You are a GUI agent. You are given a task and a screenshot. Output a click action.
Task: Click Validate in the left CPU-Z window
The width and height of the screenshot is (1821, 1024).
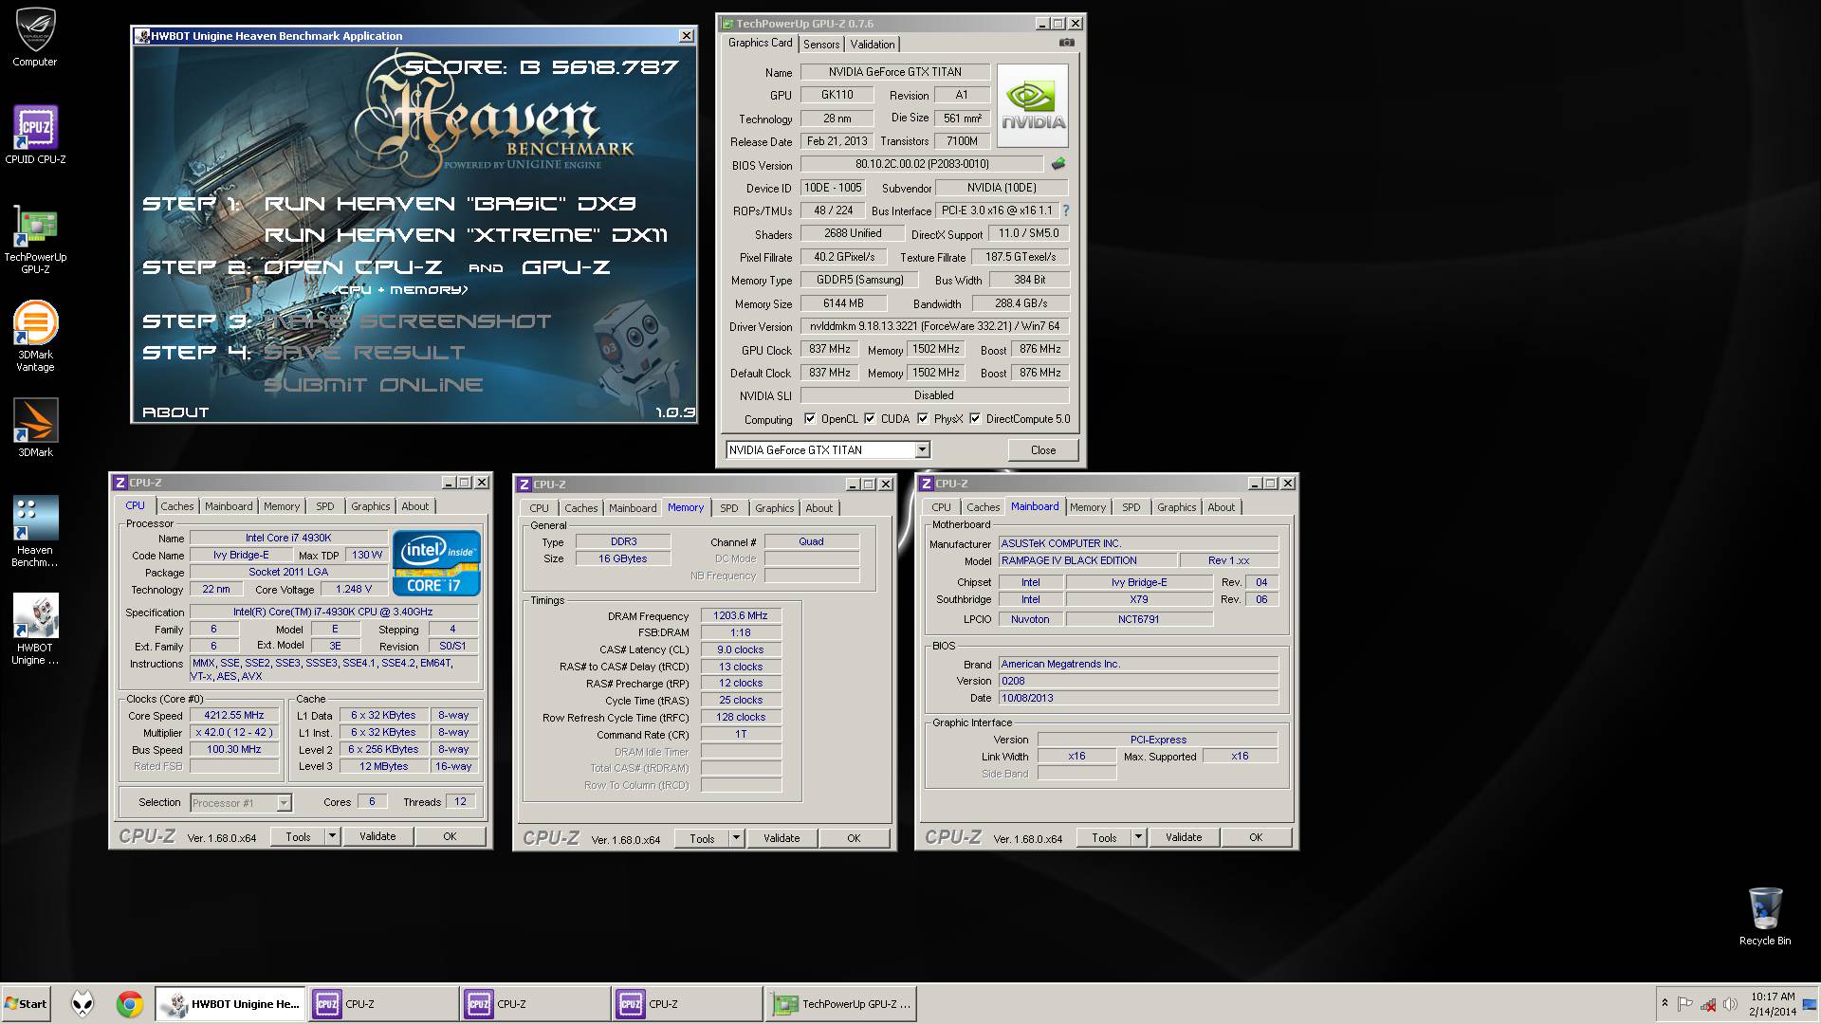tap(377, 836)
